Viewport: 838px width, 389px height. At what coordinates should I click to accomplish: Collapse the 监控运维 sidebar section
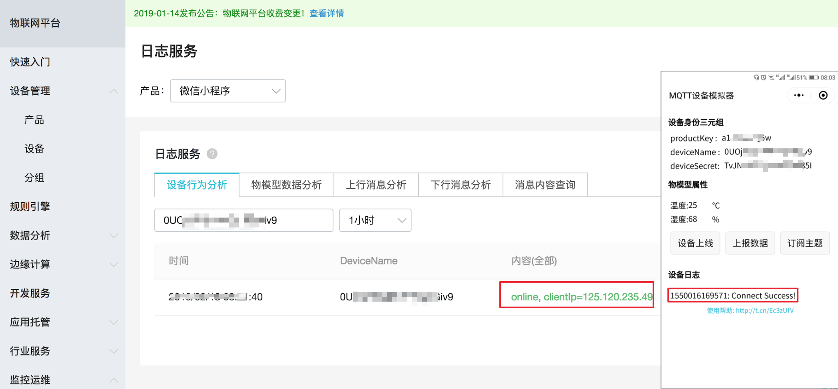114,380
